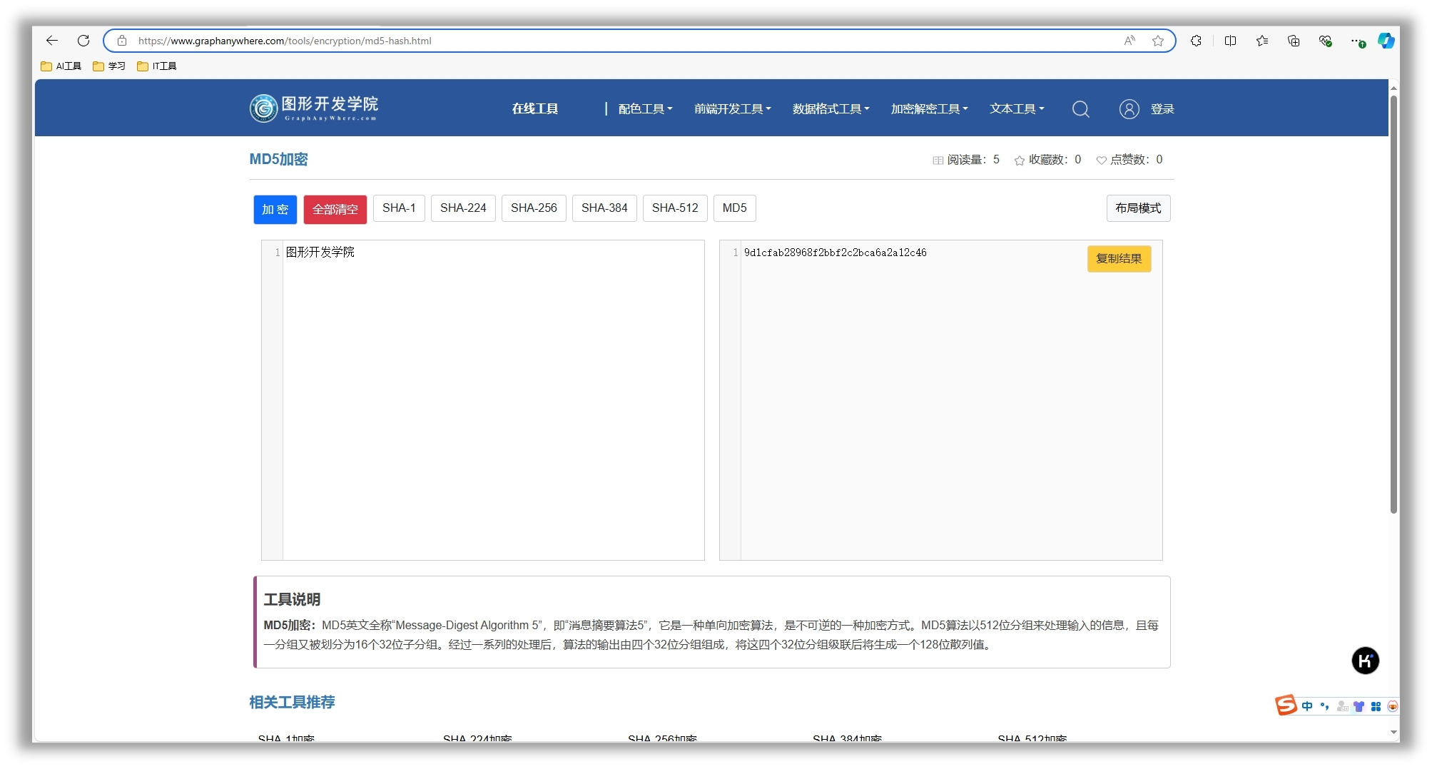Select the MD5 algorithm tab

point(735,208)
